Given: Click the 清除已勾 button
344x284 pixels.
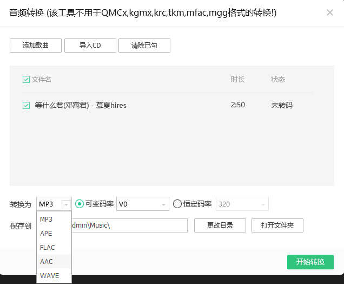Looking at the screenshot, I should point(144,46).
